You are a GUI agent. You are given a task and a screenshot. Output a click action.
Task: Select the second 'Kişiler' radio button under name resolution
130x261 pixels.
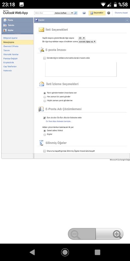(45, 134)
